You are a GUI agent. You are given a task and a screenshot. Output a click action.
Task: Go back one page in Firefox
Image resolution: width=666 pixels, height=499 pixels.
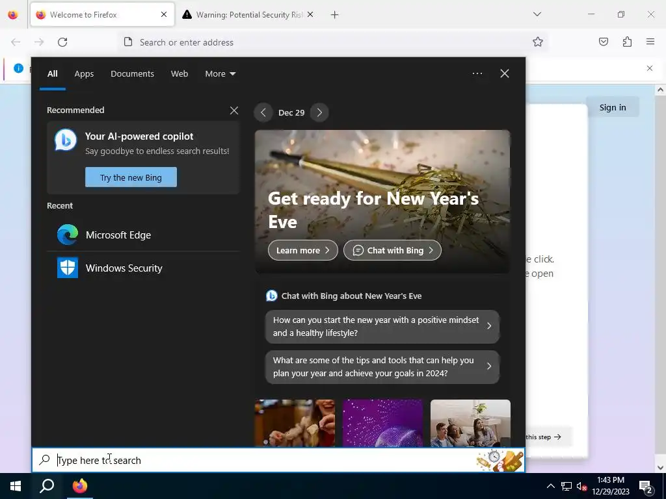pyautogui.click(x=16, y=42)
